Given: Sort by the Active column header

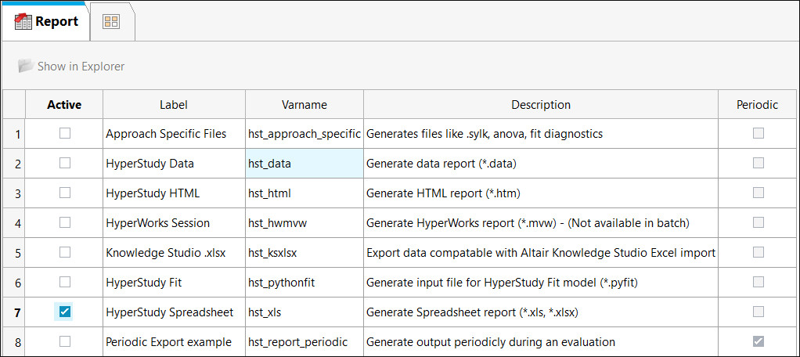Looking at the screenshot, I should pyautogui.click(x=64, y=105).
